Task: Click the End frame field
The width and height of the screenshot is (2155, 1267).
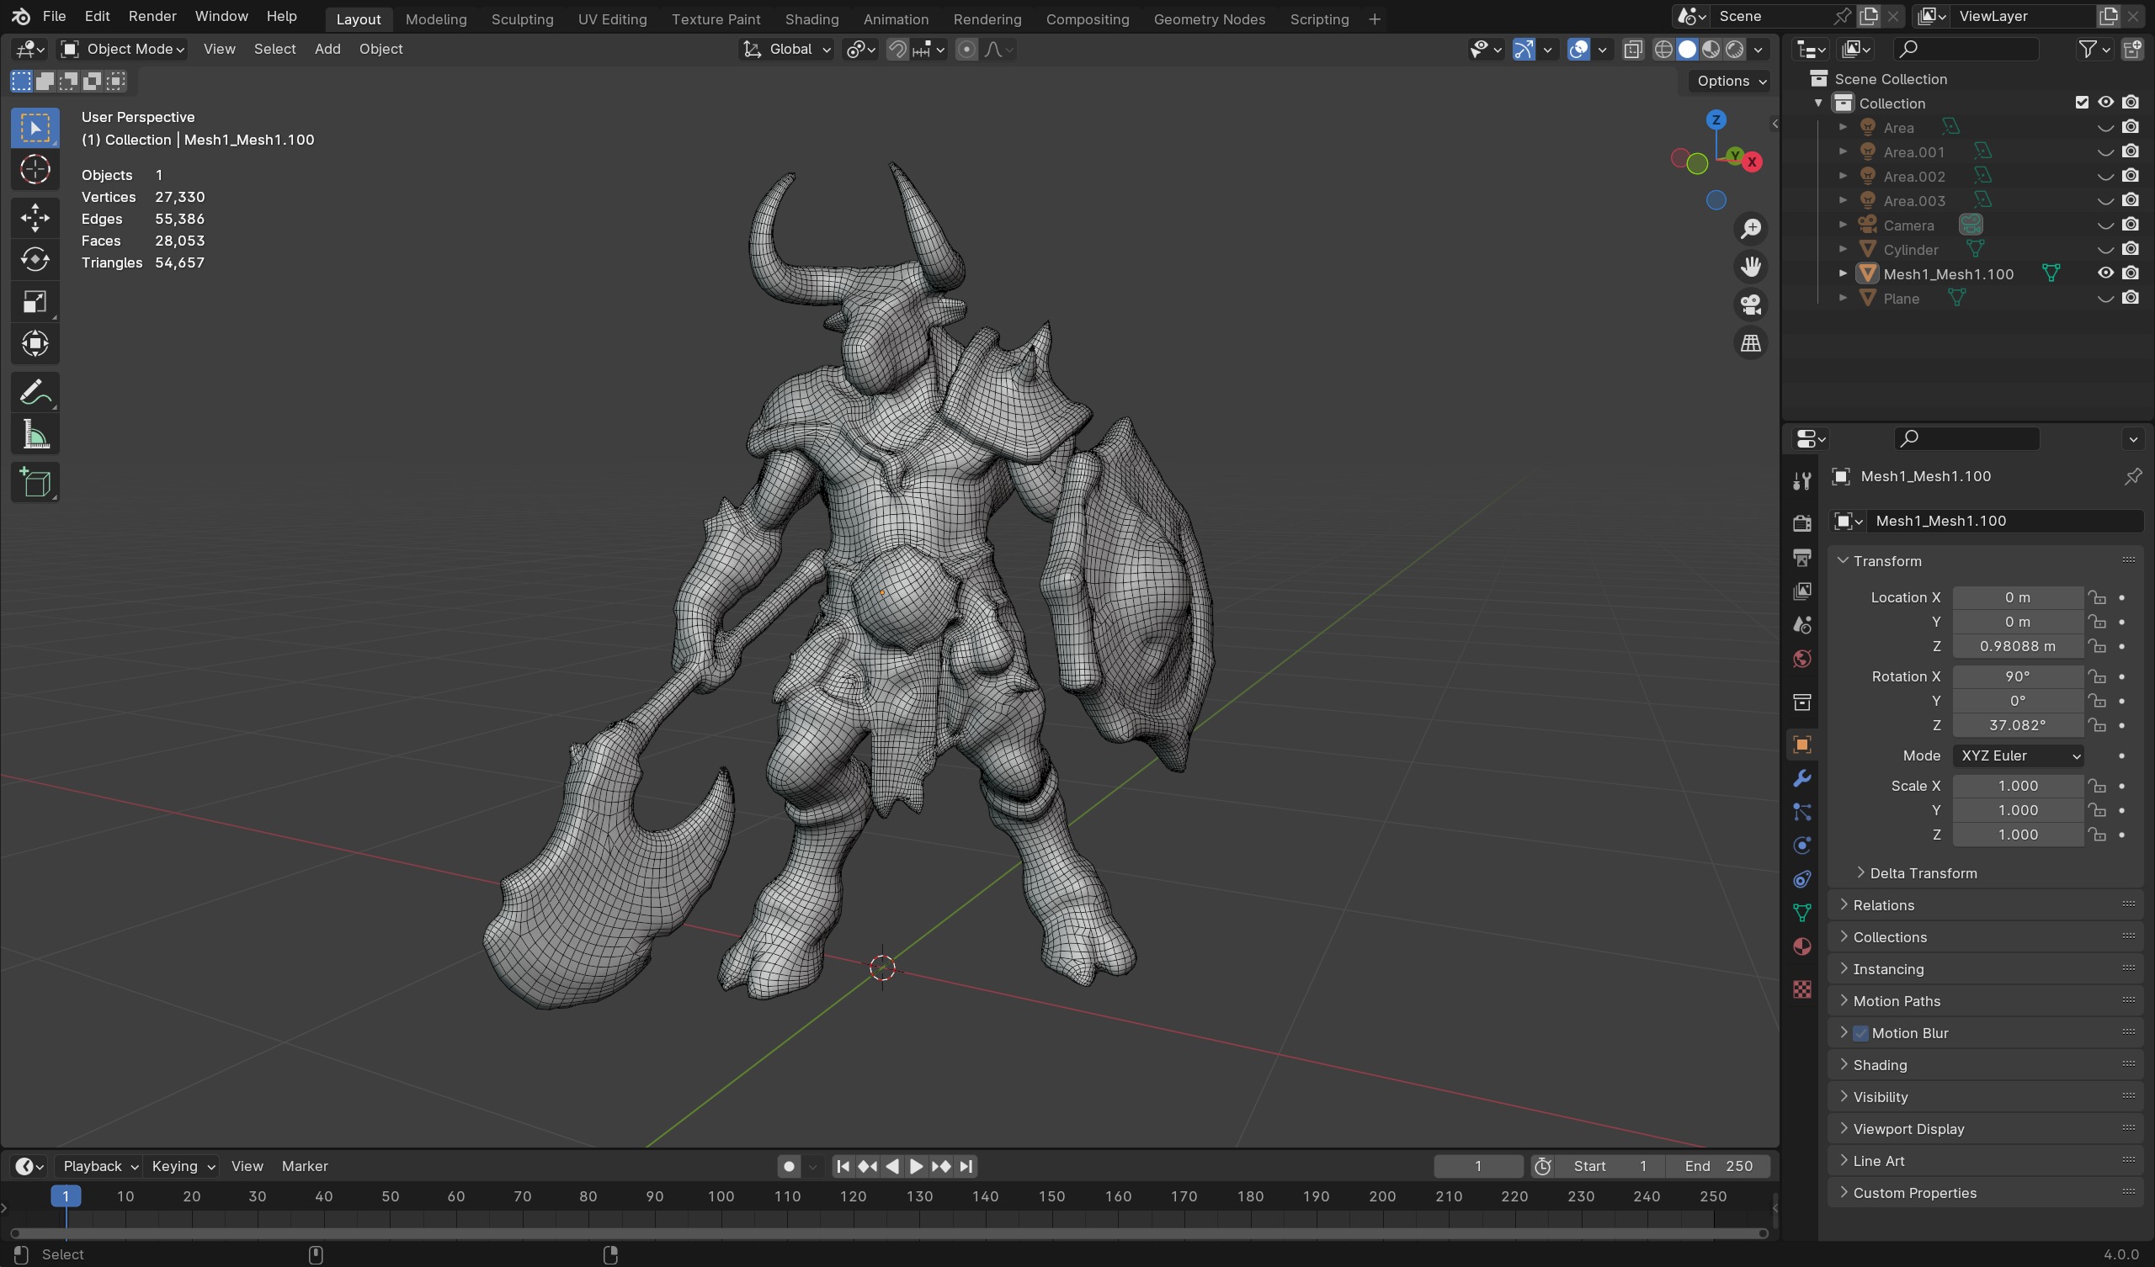Action: [x=1718, y=1166]
